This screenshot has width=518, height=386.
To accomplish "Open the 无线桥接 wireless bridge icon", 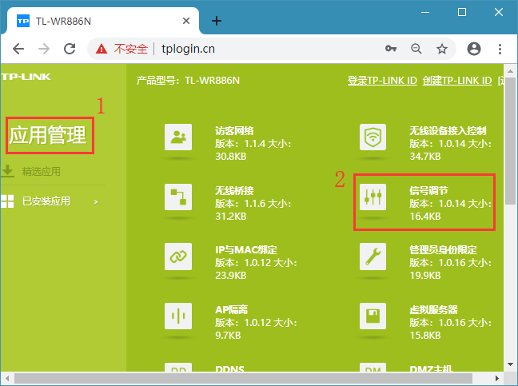I will click(x=177, y=197).
